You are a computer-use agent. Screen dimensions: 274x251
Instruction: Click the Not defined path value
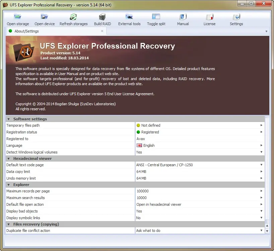coord(151,125)
